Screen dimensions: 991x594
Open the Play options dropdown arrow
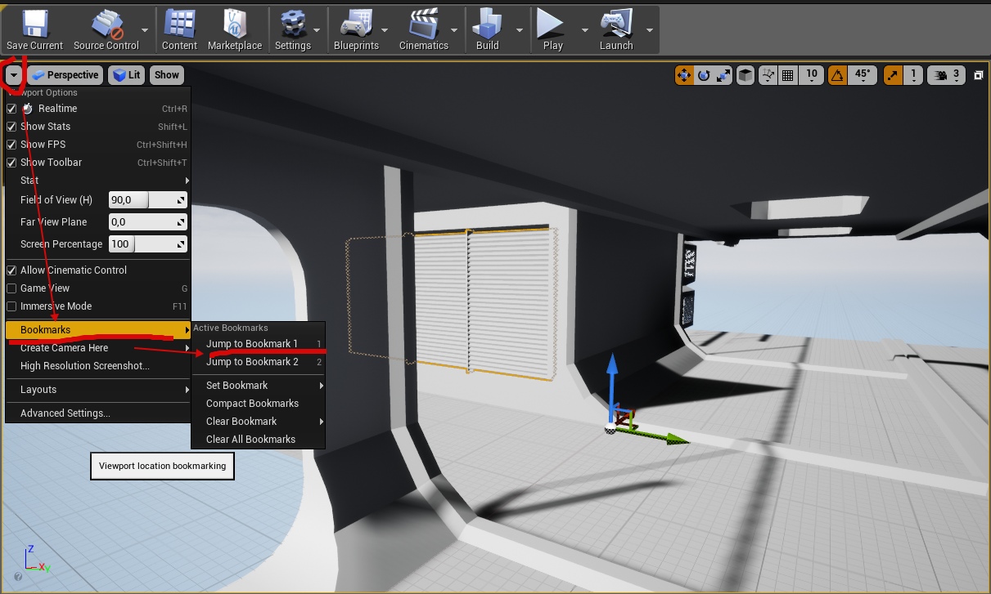pyautogui.click(x=584, y=30)
